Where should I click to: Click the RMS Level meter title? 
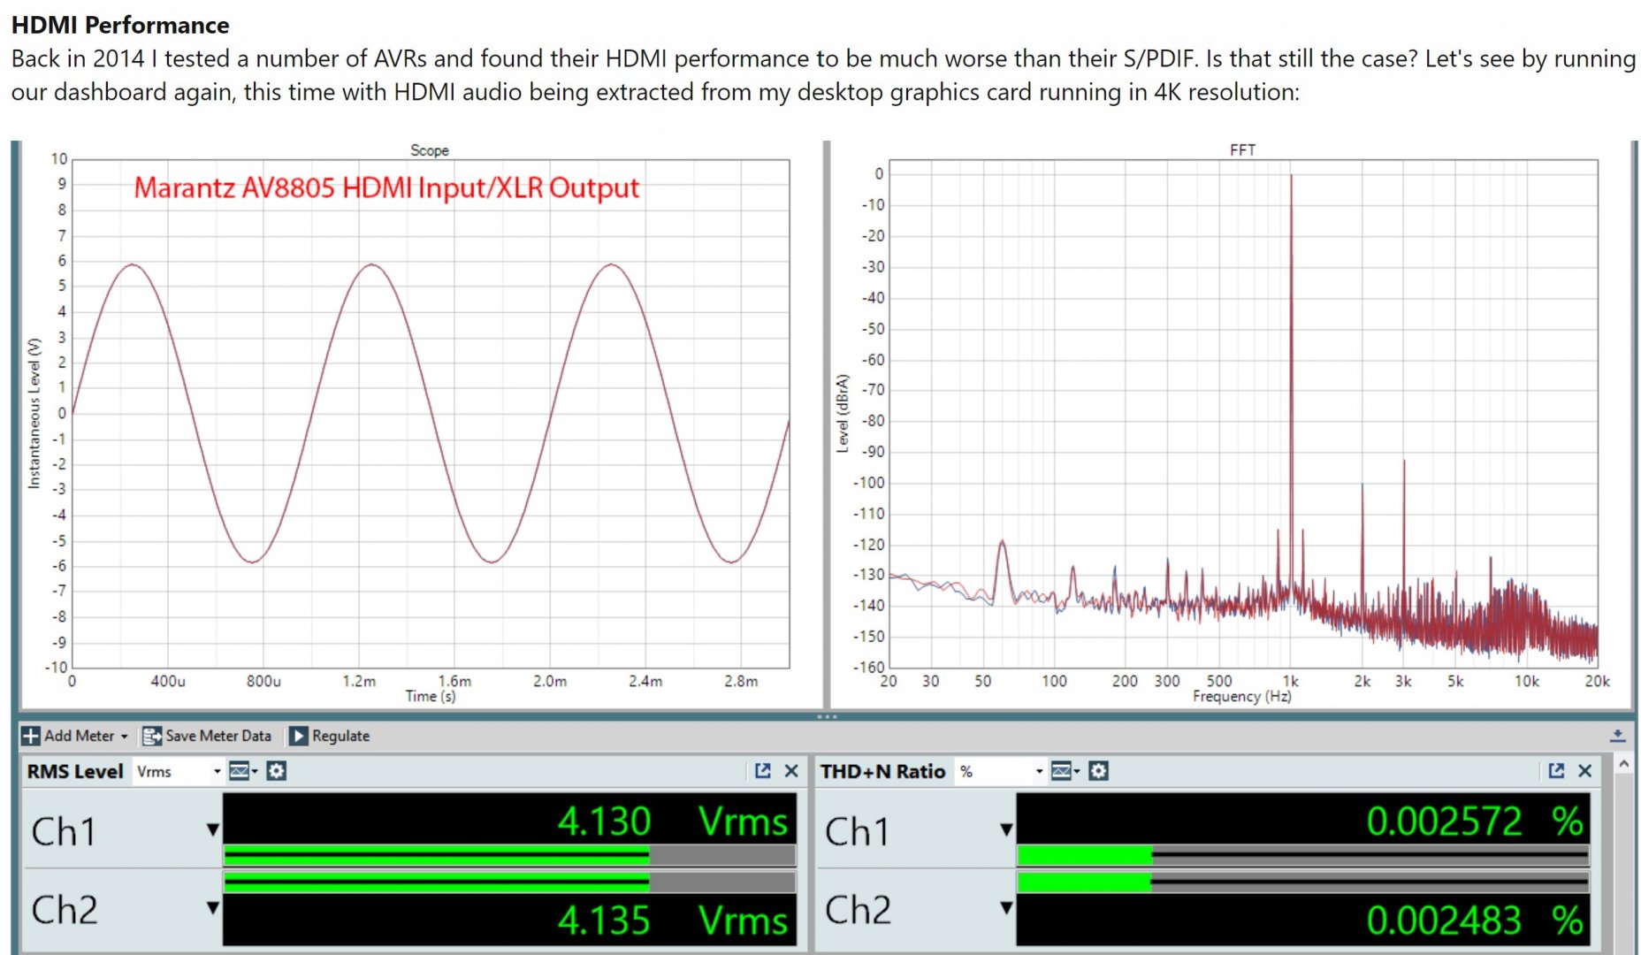(x=75, y=771)
